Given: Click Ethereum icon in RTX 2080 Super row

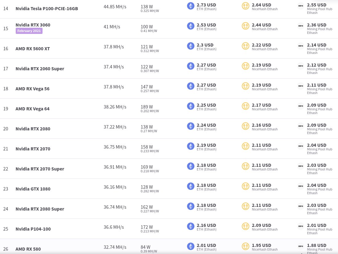Looking at the screenshot, I should pos(190,206).
